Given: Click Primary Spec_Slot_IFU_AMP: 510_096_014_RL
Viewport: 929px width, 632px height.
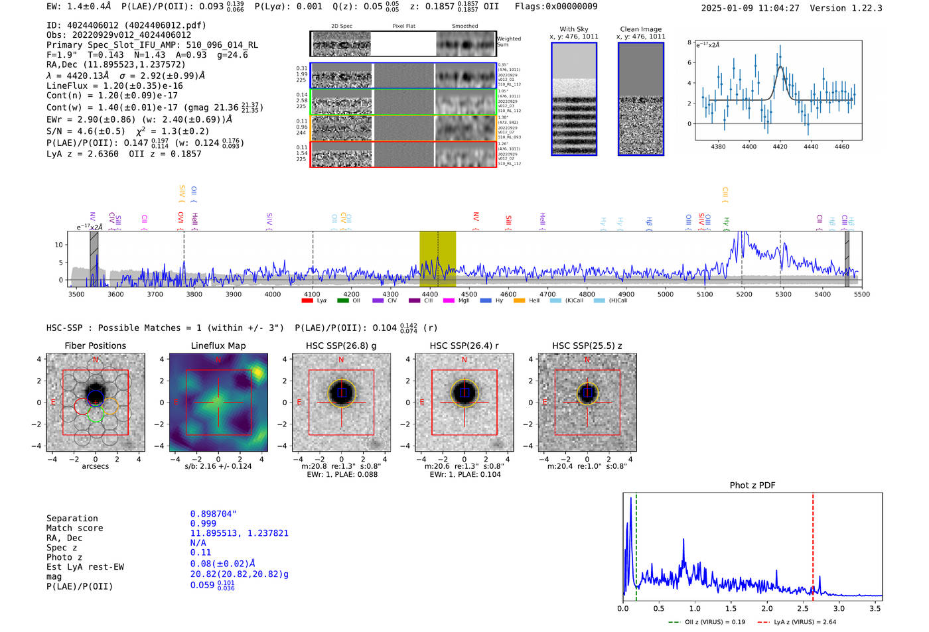Looking at the screenshot, I should (153, 45).
